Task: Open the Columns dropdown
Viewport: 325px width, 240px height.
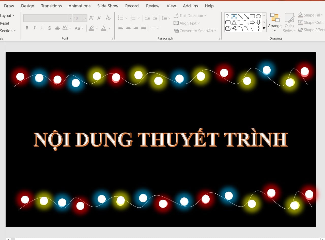Action: pyautogui.click(x=155, y=28)
